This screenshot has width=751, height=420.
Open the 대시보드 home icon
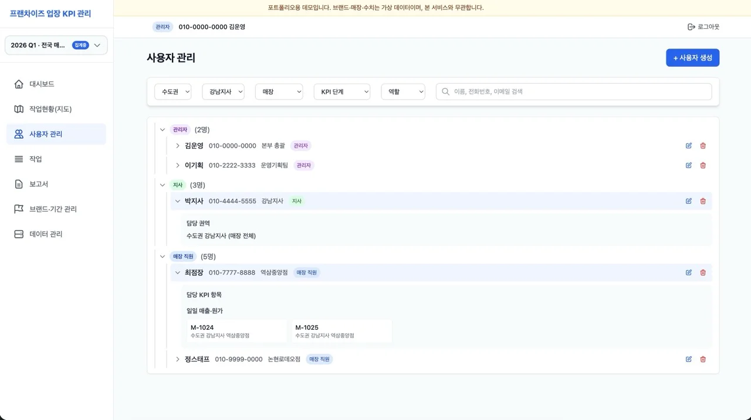click(19, 84)
